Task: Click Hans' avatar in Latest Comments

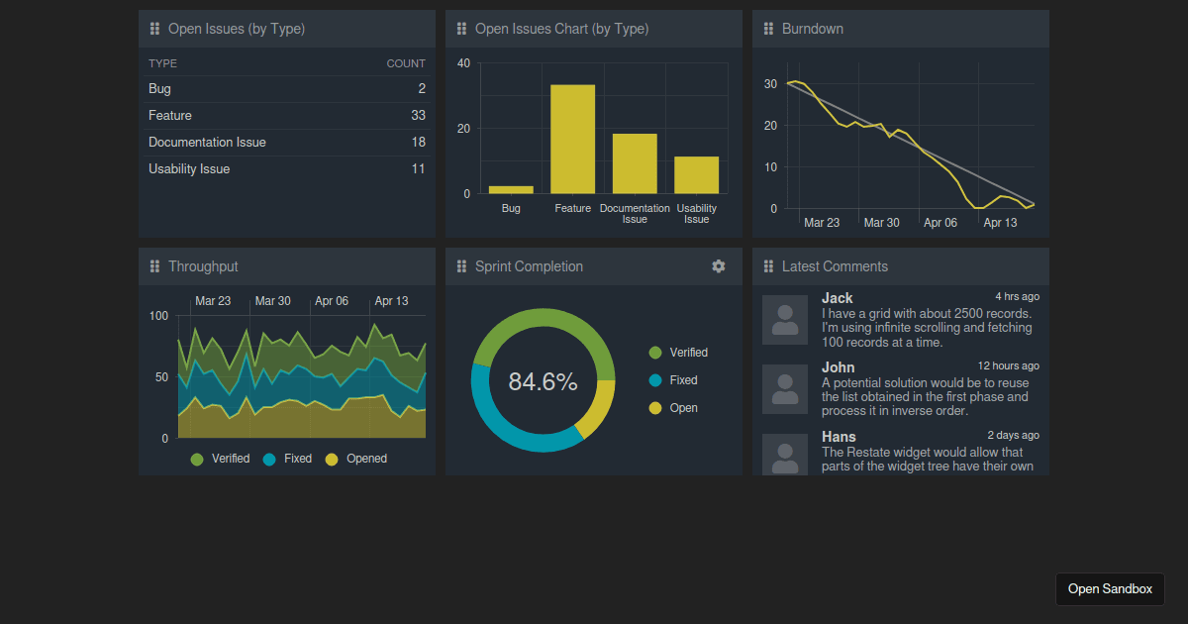Action: pos(784,454)
